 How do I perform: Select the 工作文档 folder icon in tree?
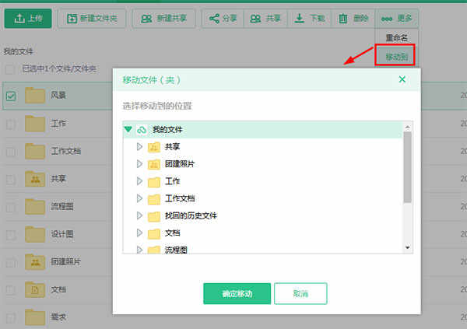tap(153, 198)
